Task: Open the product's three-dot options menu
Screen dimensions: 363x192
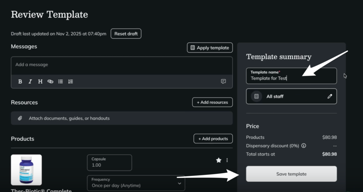Action: [227, 160]
